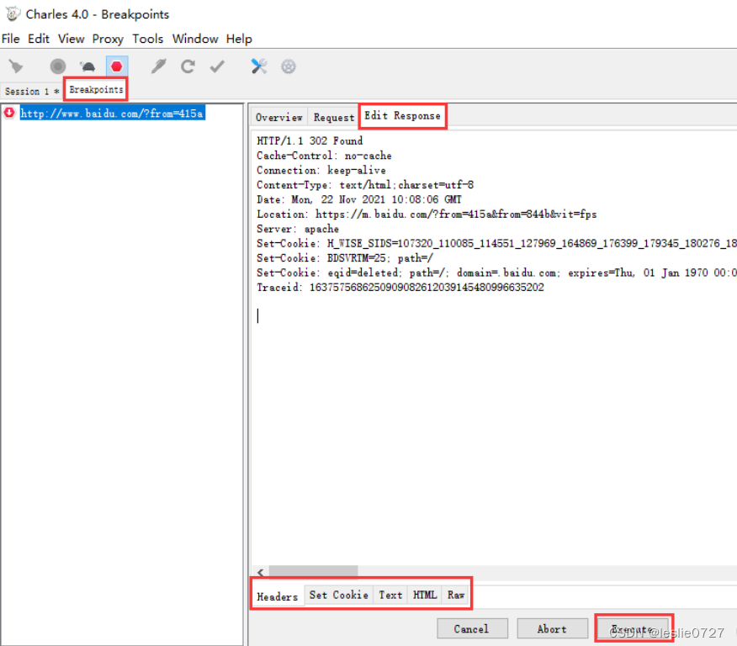Execute the edited response

pyautogui.click(x=633, y=628)
